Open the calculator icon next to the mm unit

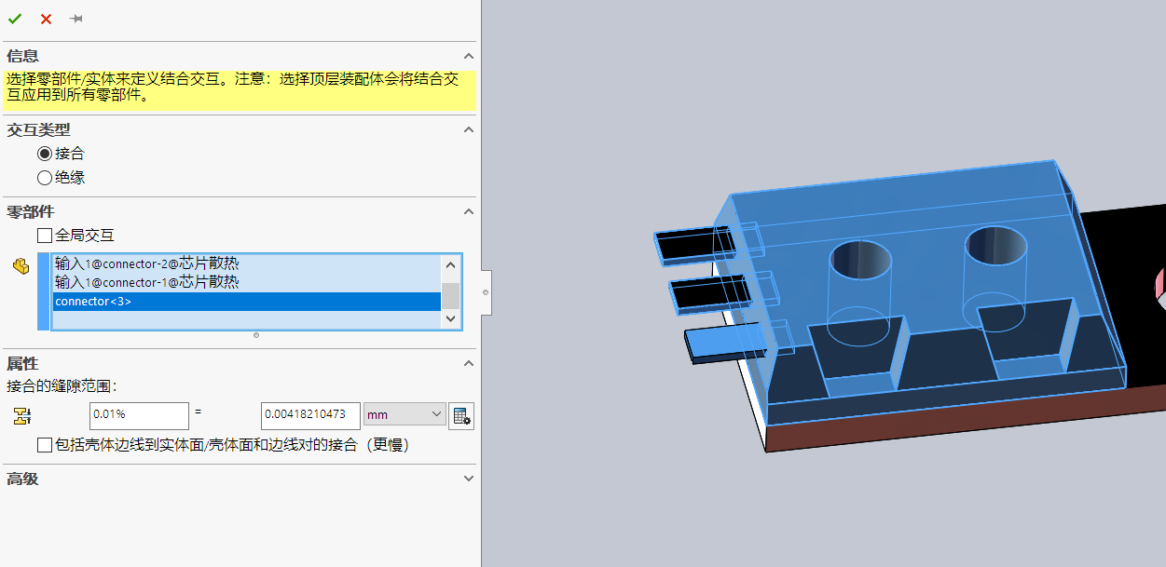pyautogui.click(x=461, y=416)
